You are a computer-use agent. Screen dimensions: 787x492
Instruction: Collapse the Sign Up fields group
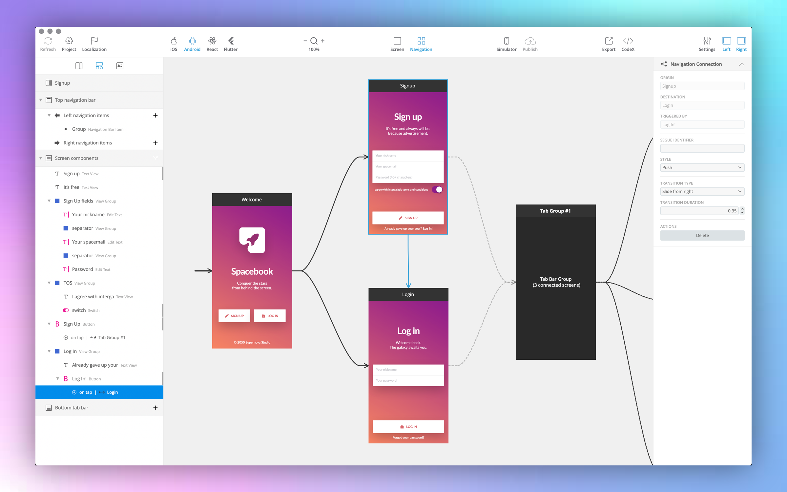(49, 201)
